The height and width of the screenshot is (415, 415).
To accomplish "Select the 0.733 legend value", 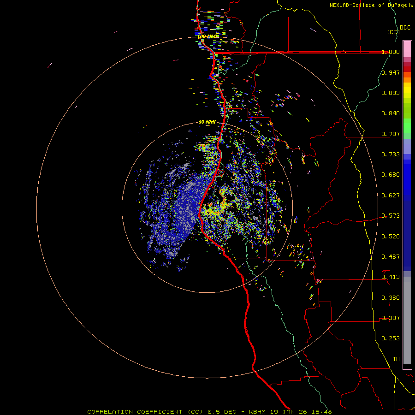I will tap(391, 154).
